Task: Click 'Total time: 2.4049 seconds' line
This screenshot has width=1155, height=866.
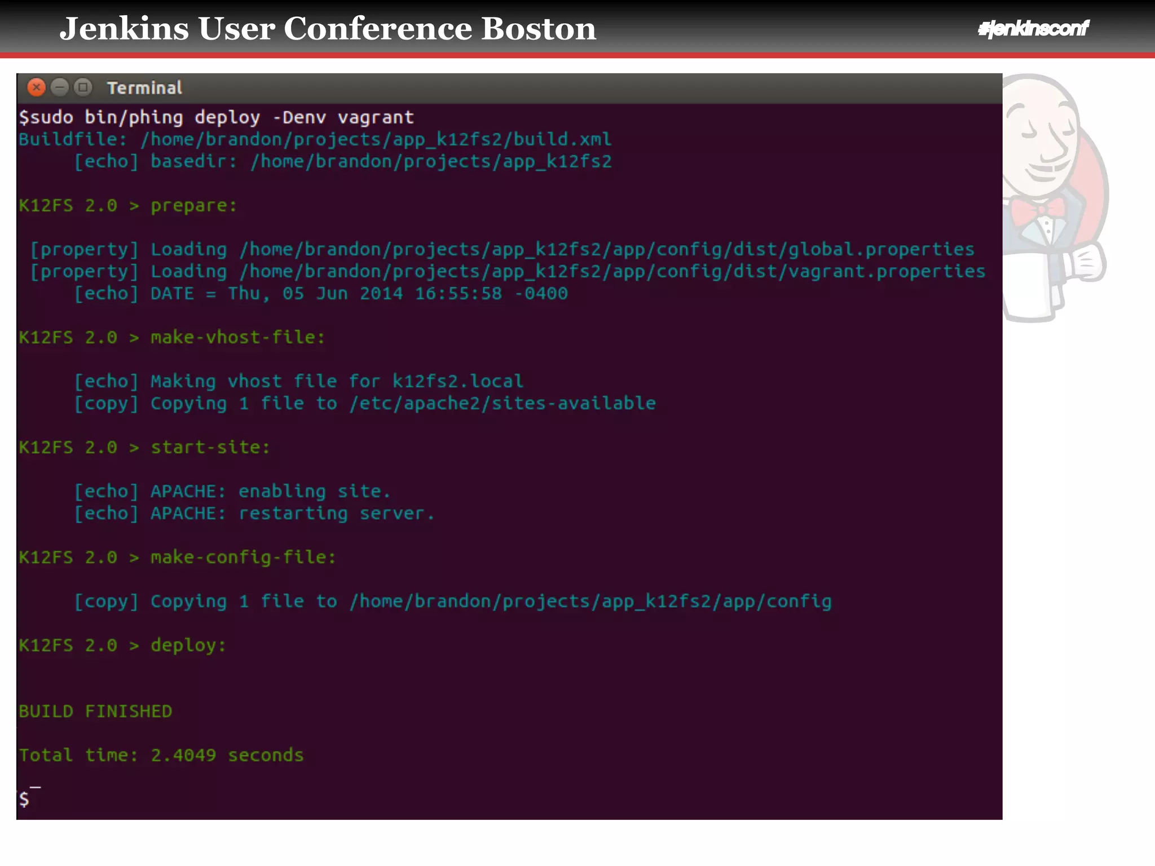Action: 161,755
